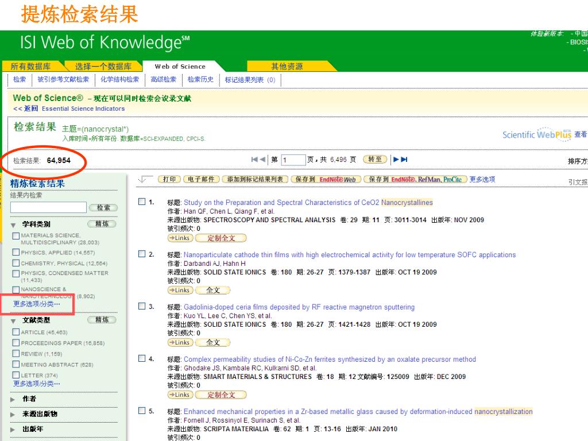Image resolution: width=588 pixels, height=441 pixels.
Task: Click 精炼 button for 学科类别
Action: (102, 224)
